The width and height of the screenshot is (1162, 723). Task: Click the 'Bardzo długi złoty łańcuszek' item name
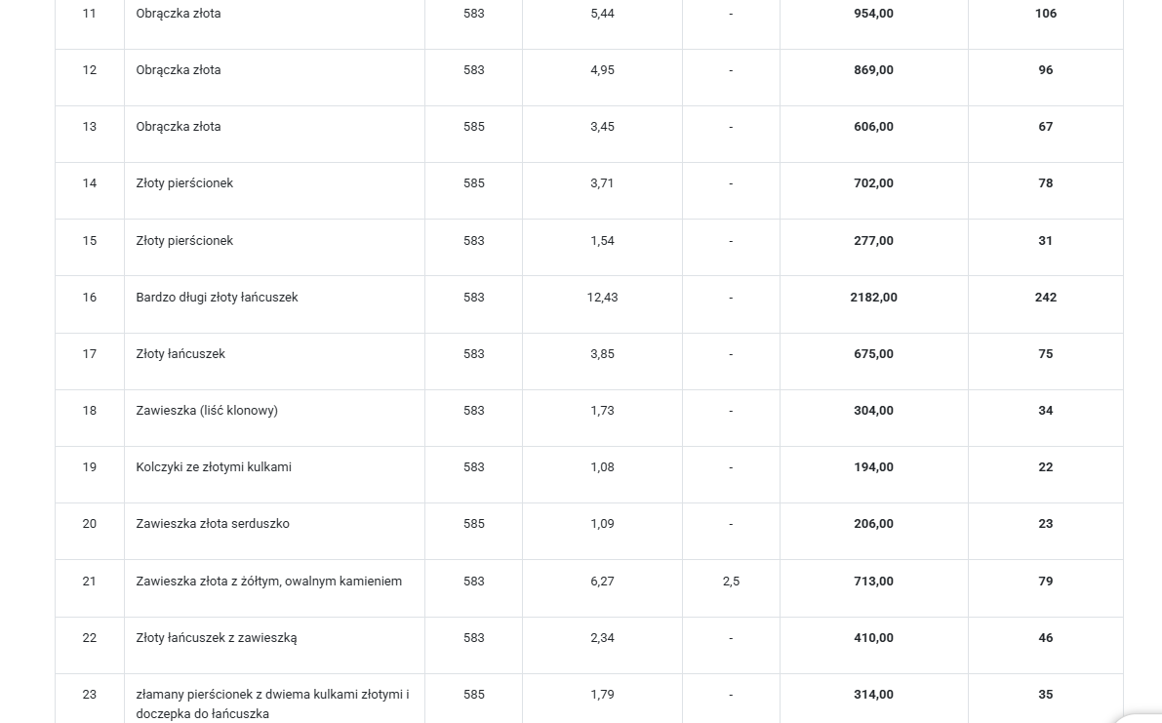tap(217, 298)
